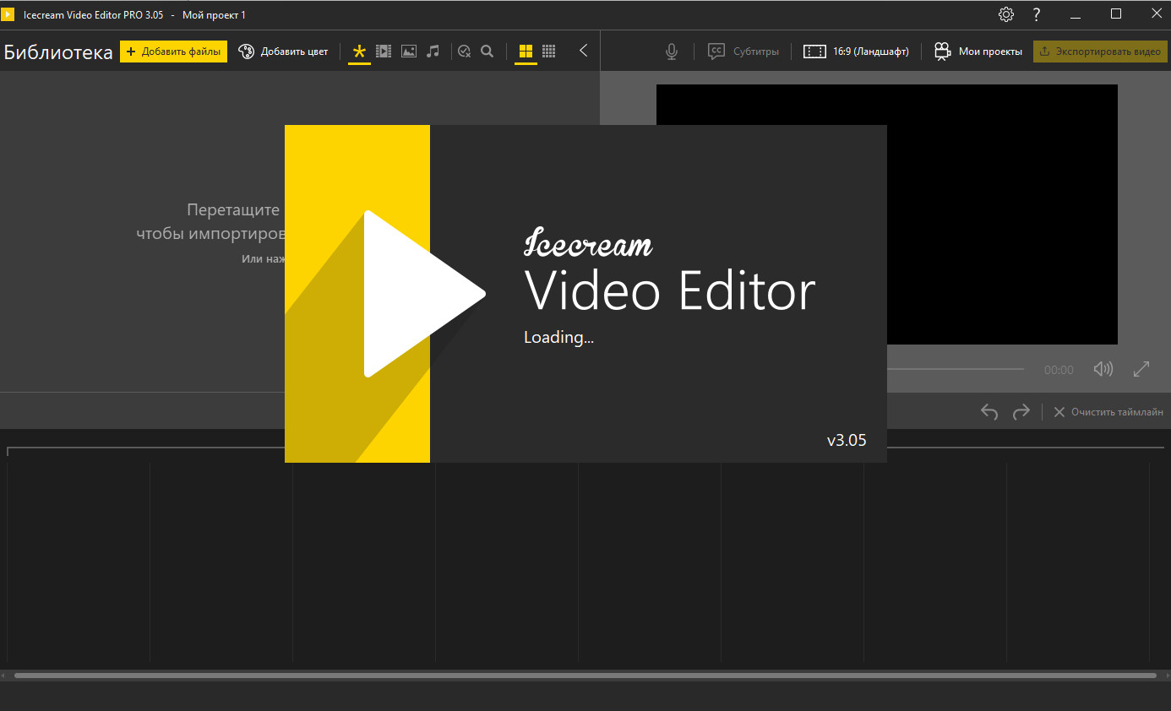Click the checkmark-with-x icon in library toolbar
Viewport: 1171px width, 711px height.
click(x=464, y=52)
